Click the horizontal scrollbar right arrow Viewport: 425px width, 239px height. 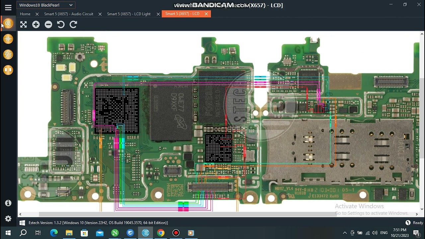coord(417,214)
